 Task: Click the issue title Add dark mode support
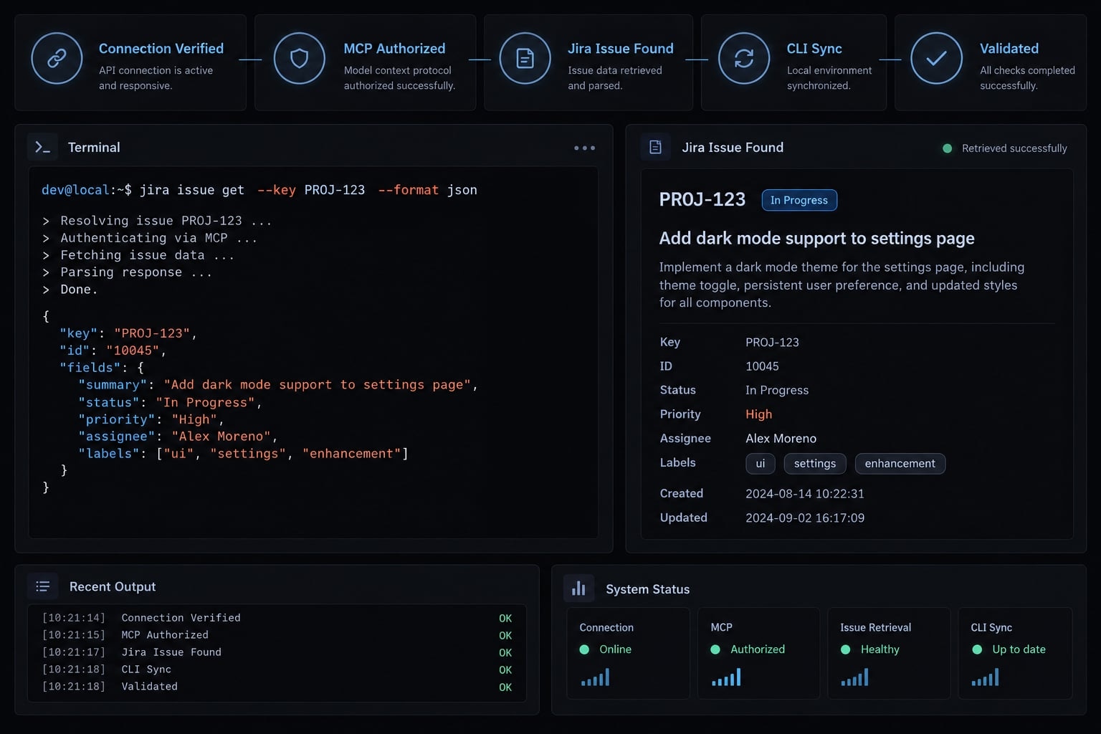coord(817,238)
